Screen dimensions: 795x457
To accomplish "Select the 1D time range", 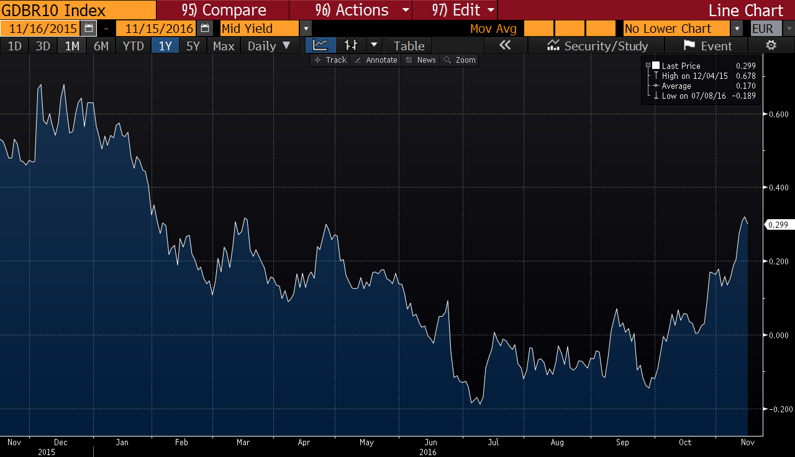I will coord(14,46).
